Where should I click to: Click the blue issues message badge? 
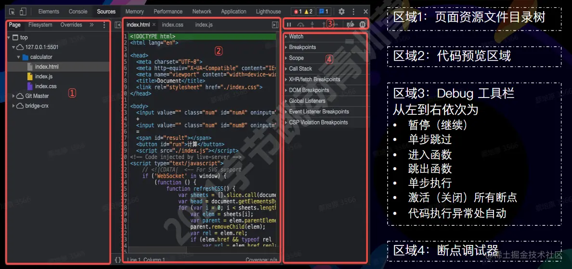(x=324, y=12)
